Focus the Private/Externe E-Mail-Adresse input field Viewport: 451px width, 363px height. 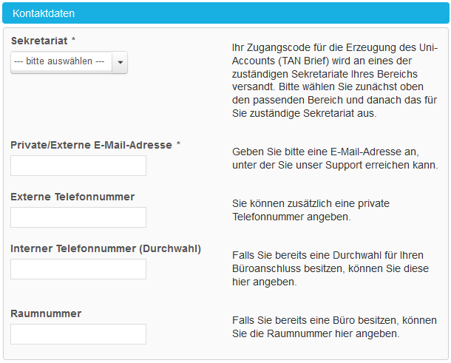[78, 166]
